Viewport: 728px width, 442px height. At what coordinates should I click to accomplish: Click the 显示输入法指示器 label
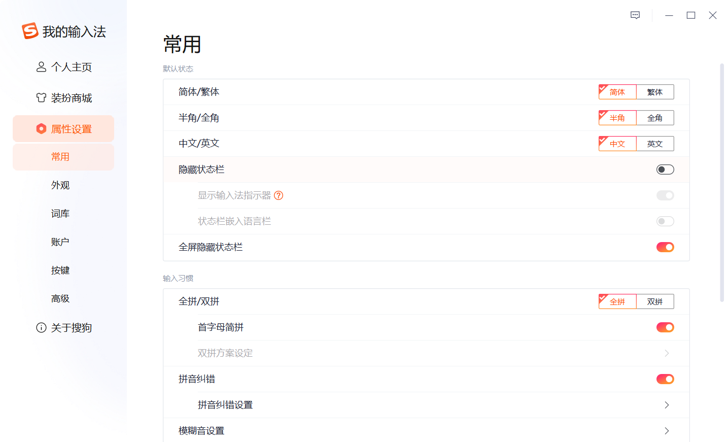(x=234, y=195)
